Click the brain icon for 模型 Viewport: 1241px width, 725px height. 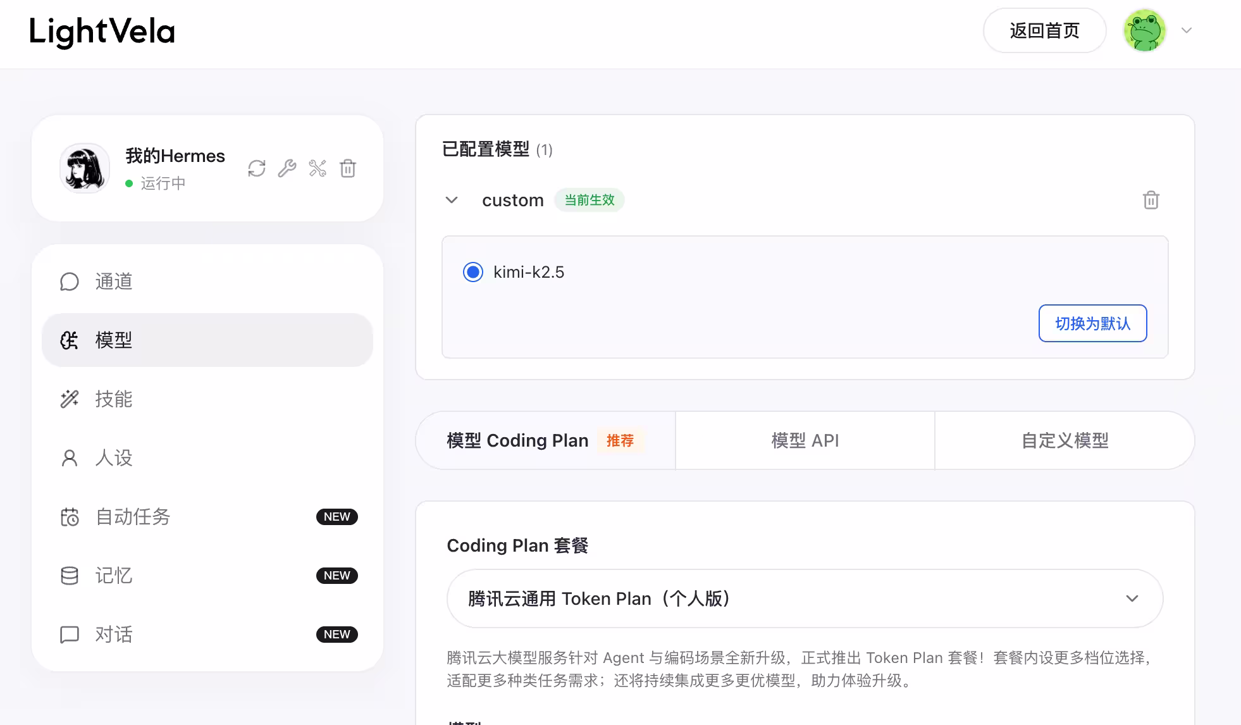70,340
